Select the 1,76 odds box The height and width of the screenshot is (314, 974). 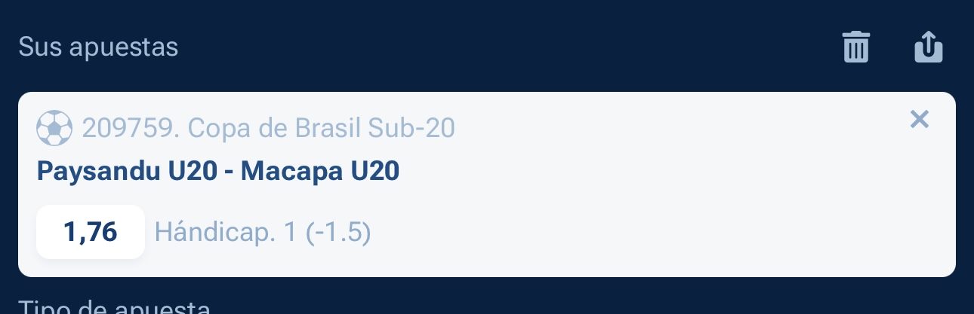(x=91, y=232)
